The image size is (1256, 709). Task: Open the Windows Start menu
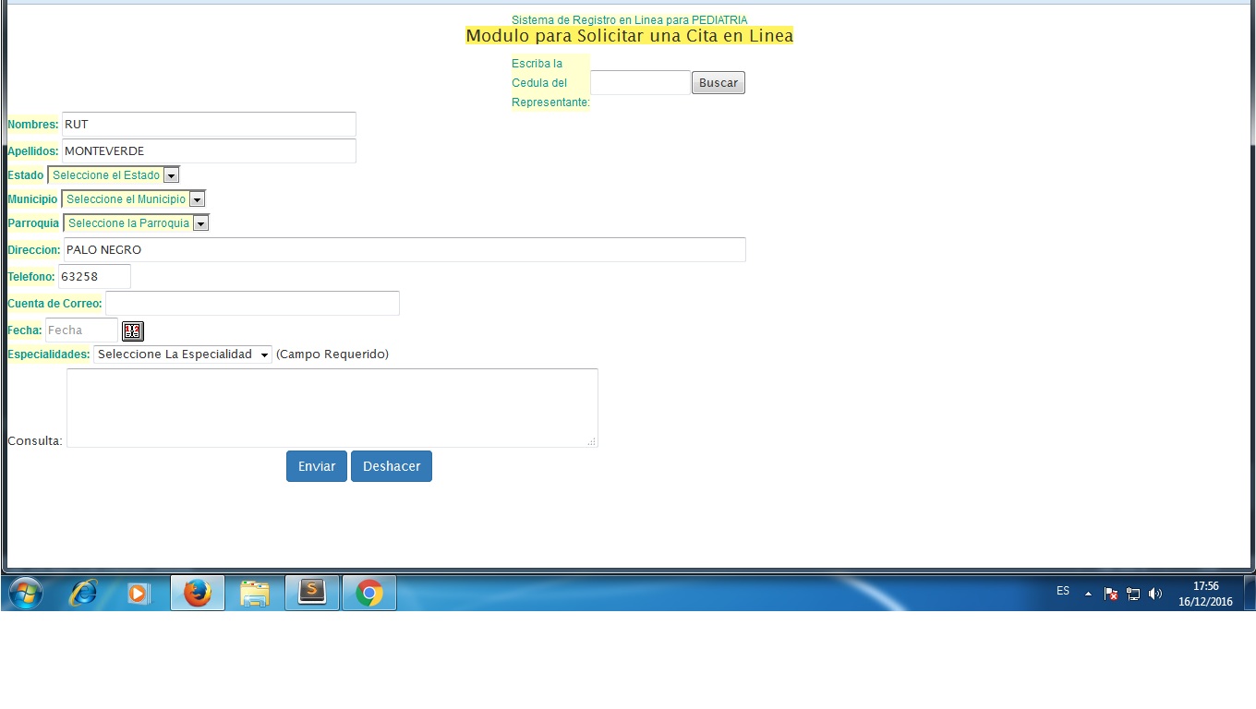pos(25,593)
